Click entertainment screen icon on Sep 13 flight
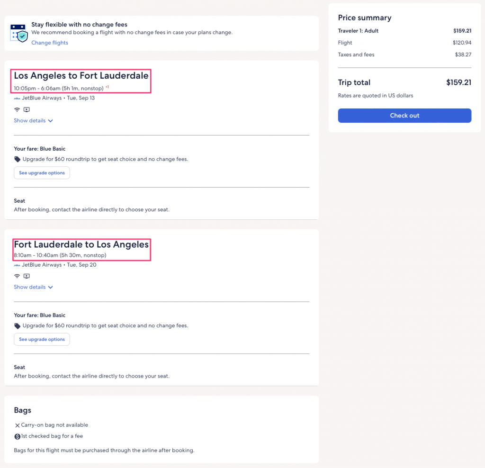 (x=27, y=109)
